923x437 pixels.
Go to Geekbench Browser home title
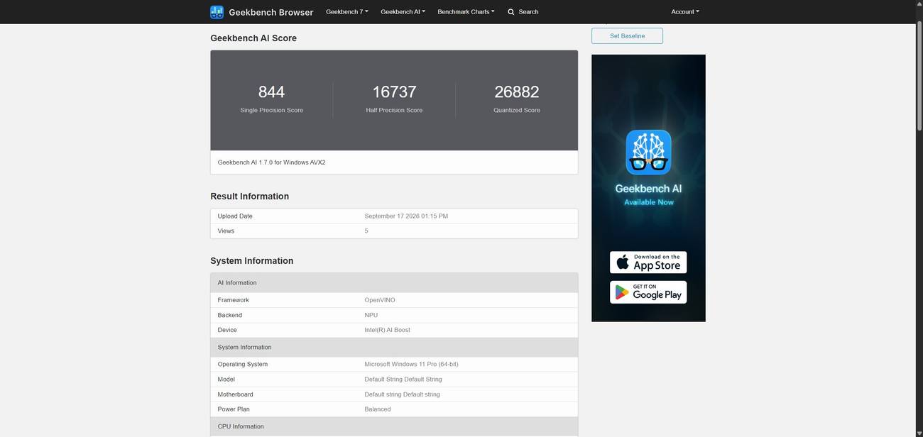pos(271,12)
